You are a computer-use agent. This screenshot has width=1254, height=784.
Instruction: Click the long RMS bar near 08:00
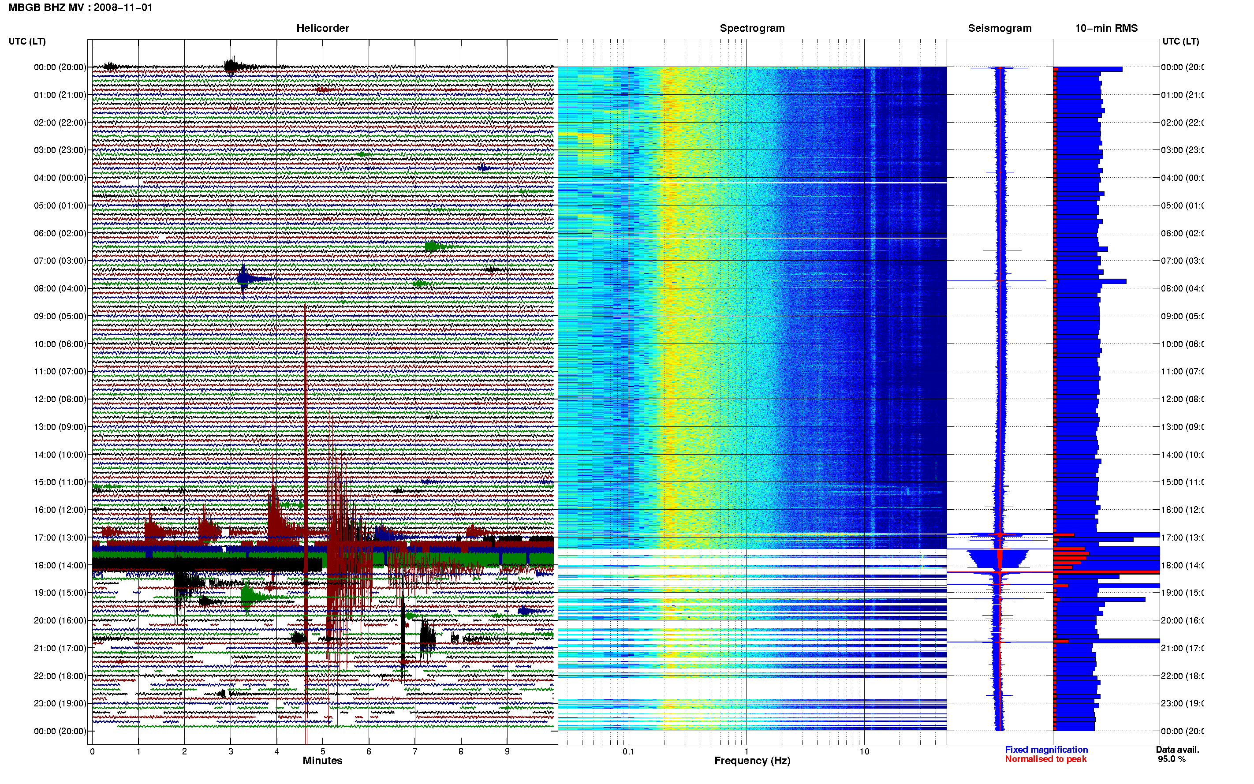click(x=1090, y=282)
